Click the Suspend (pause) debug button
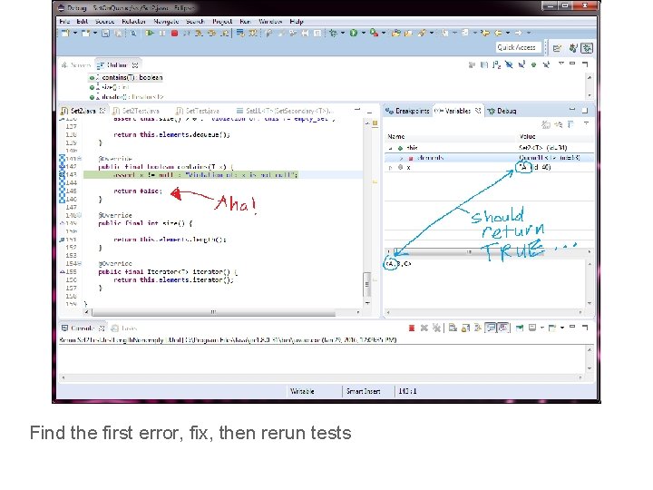The image size is (653, 490). [x=162, y=33]
